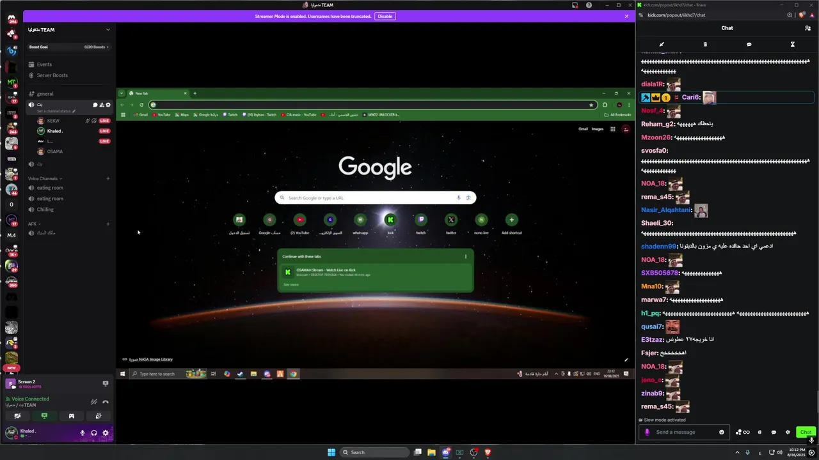The image size is (819, 460).
Task: Disable Streamer Mode in banner
Action: (x=385, y=16)
